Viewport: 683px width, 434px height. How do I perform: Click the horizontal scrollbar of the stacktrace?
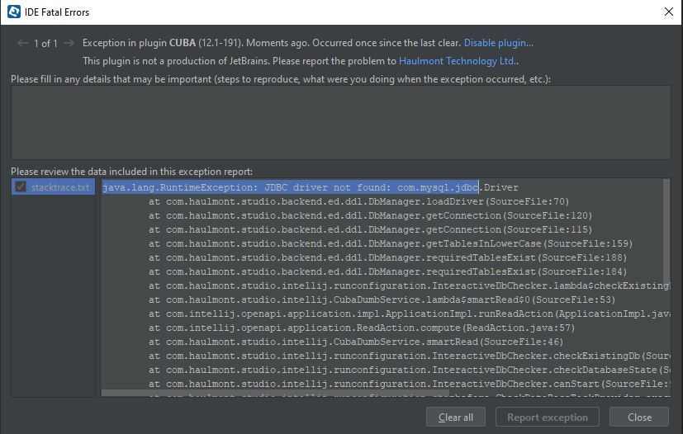(275, 393)
